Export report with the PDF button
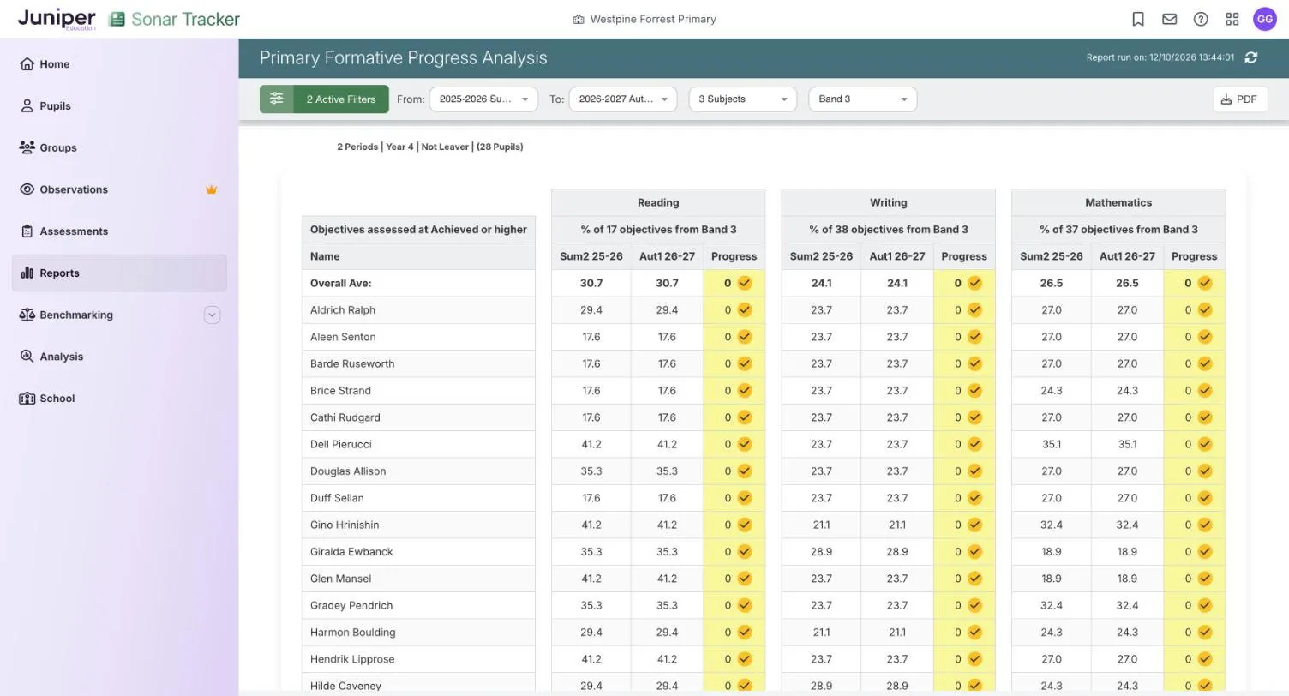Screen dimensions: 1289x696 click(1240, 99)
